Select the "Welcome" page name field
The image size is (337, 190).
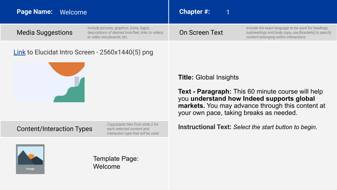(73, 12)
